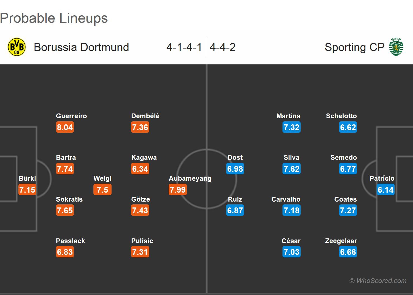Select Guerreiro's 8.04 rating badge

65,127
